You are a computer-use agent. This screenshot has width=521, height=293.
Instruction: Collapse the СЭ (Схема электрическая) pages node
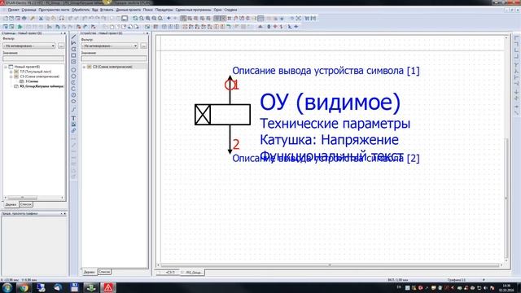tap(11, 77)
